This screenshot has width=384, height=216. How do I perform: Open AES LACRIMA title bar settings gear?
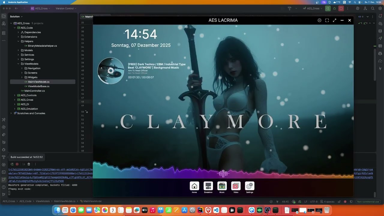319,20
